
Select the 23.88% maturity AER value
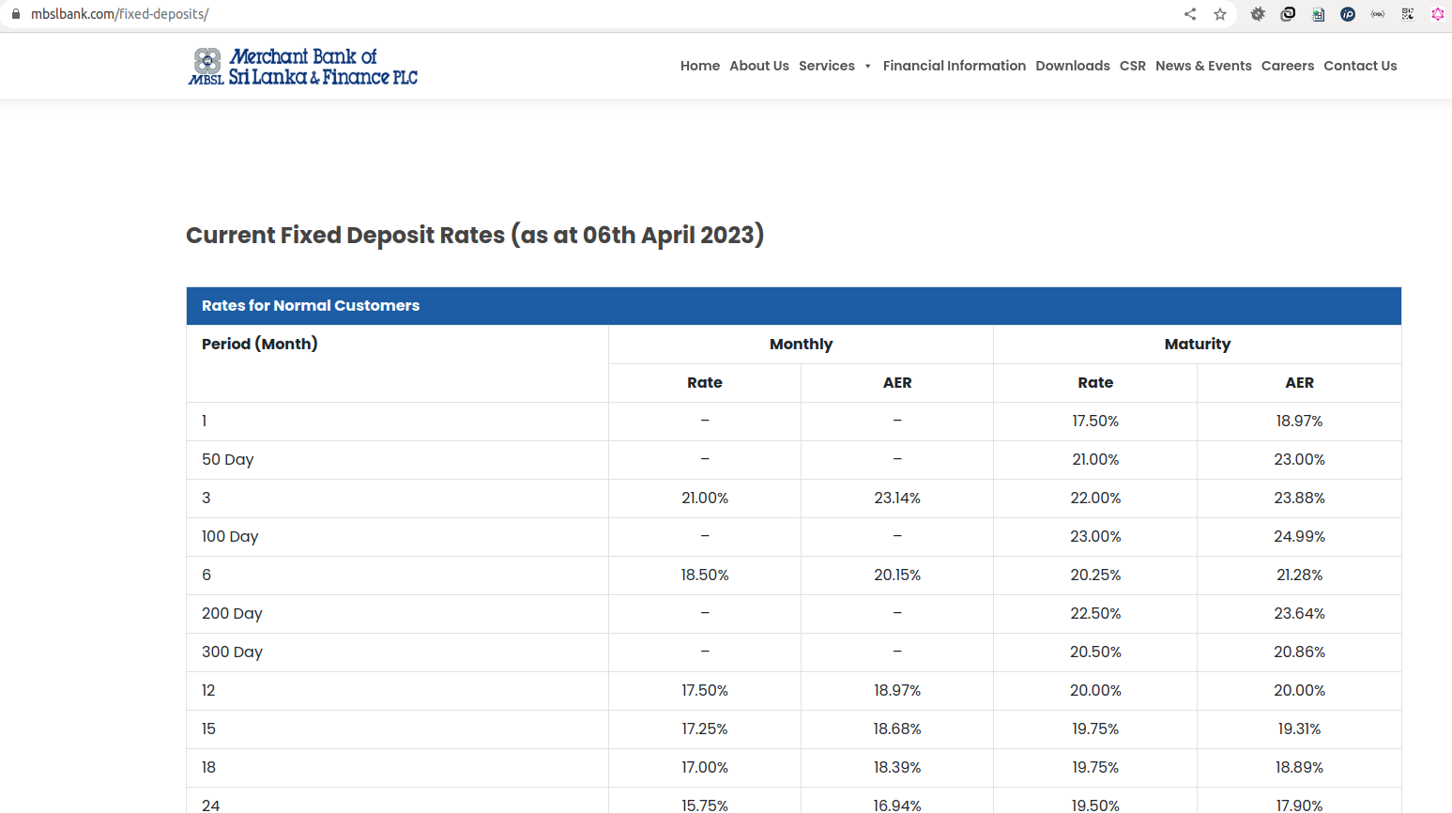click(1300, 499)
